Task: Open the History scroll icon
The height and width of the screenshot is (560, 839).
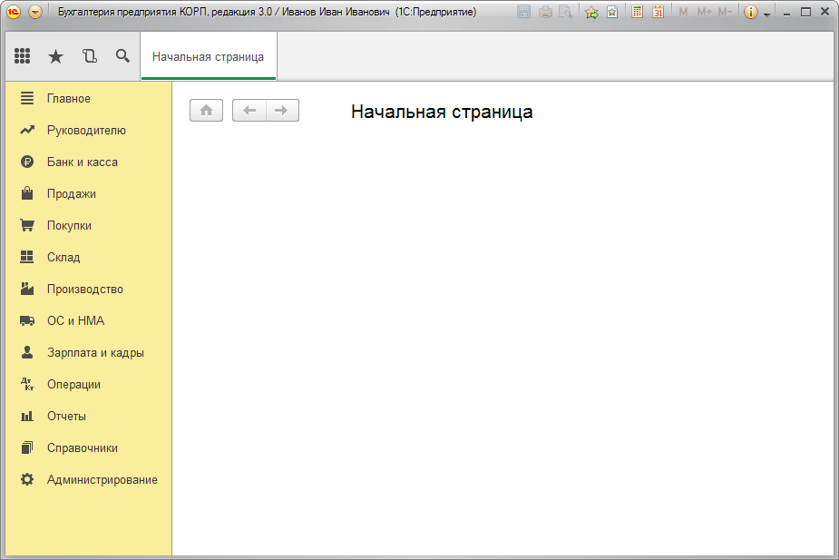Action: [x=89, y=56]
